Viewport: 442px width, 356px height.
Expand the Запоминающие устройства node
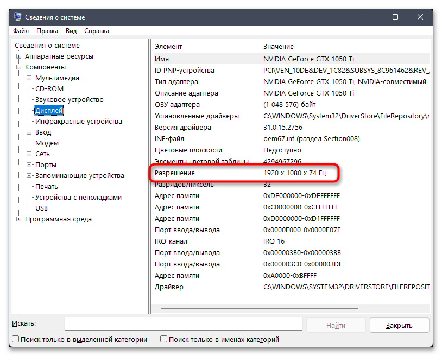29,175
